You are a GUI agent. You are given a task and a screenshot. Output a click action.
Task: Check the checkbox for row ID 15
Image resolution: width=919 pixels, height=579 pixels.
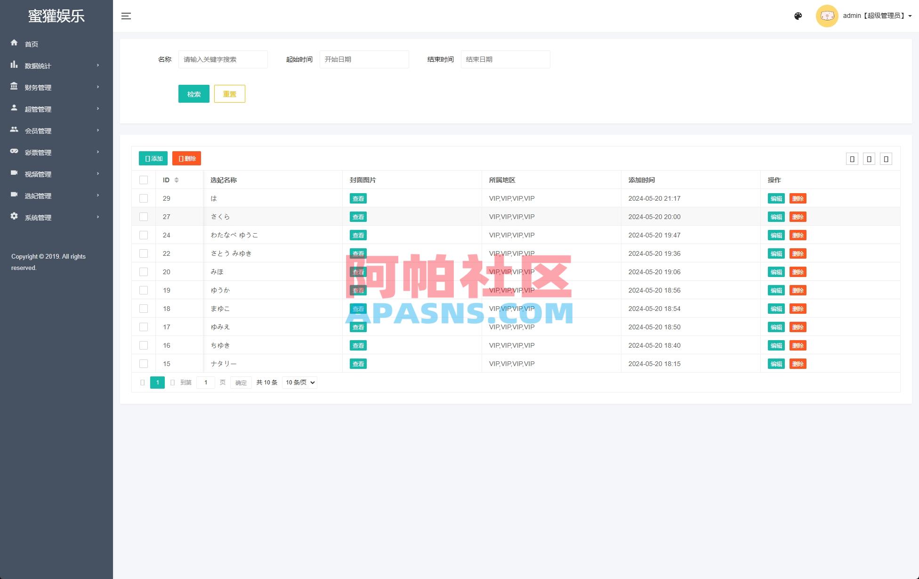click(x=144, y=364)
